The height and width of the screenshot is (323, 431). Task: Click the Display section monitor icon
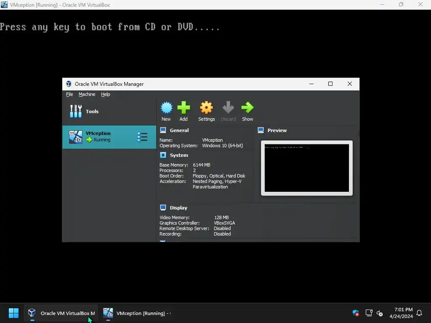[x=163, y=208]
